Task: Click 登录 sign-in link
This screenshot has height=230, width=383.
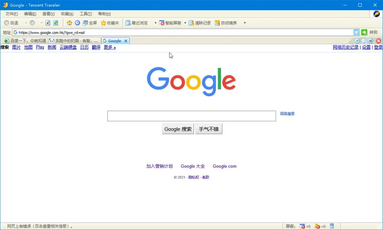Action: (378, 47)
